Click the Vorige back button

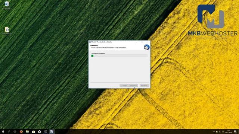tap(124, 86)
